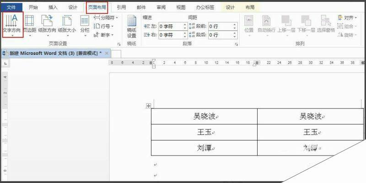366x183 pixels.
Task: Open the new blank tab beside document tab
Action: pyautogui.click(x=116, y=54)
